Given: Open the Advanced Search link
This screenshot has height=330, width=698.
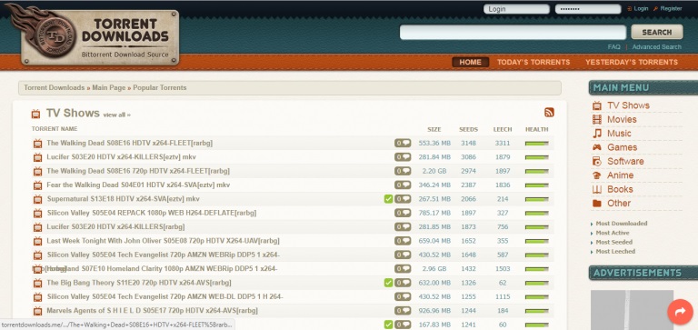Looking at the screenshot, I should coord(656,46).
